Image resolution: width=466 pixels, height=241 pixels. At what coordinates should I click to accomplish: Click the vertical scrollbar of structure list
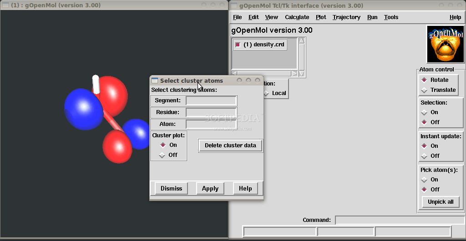point(302,57)
